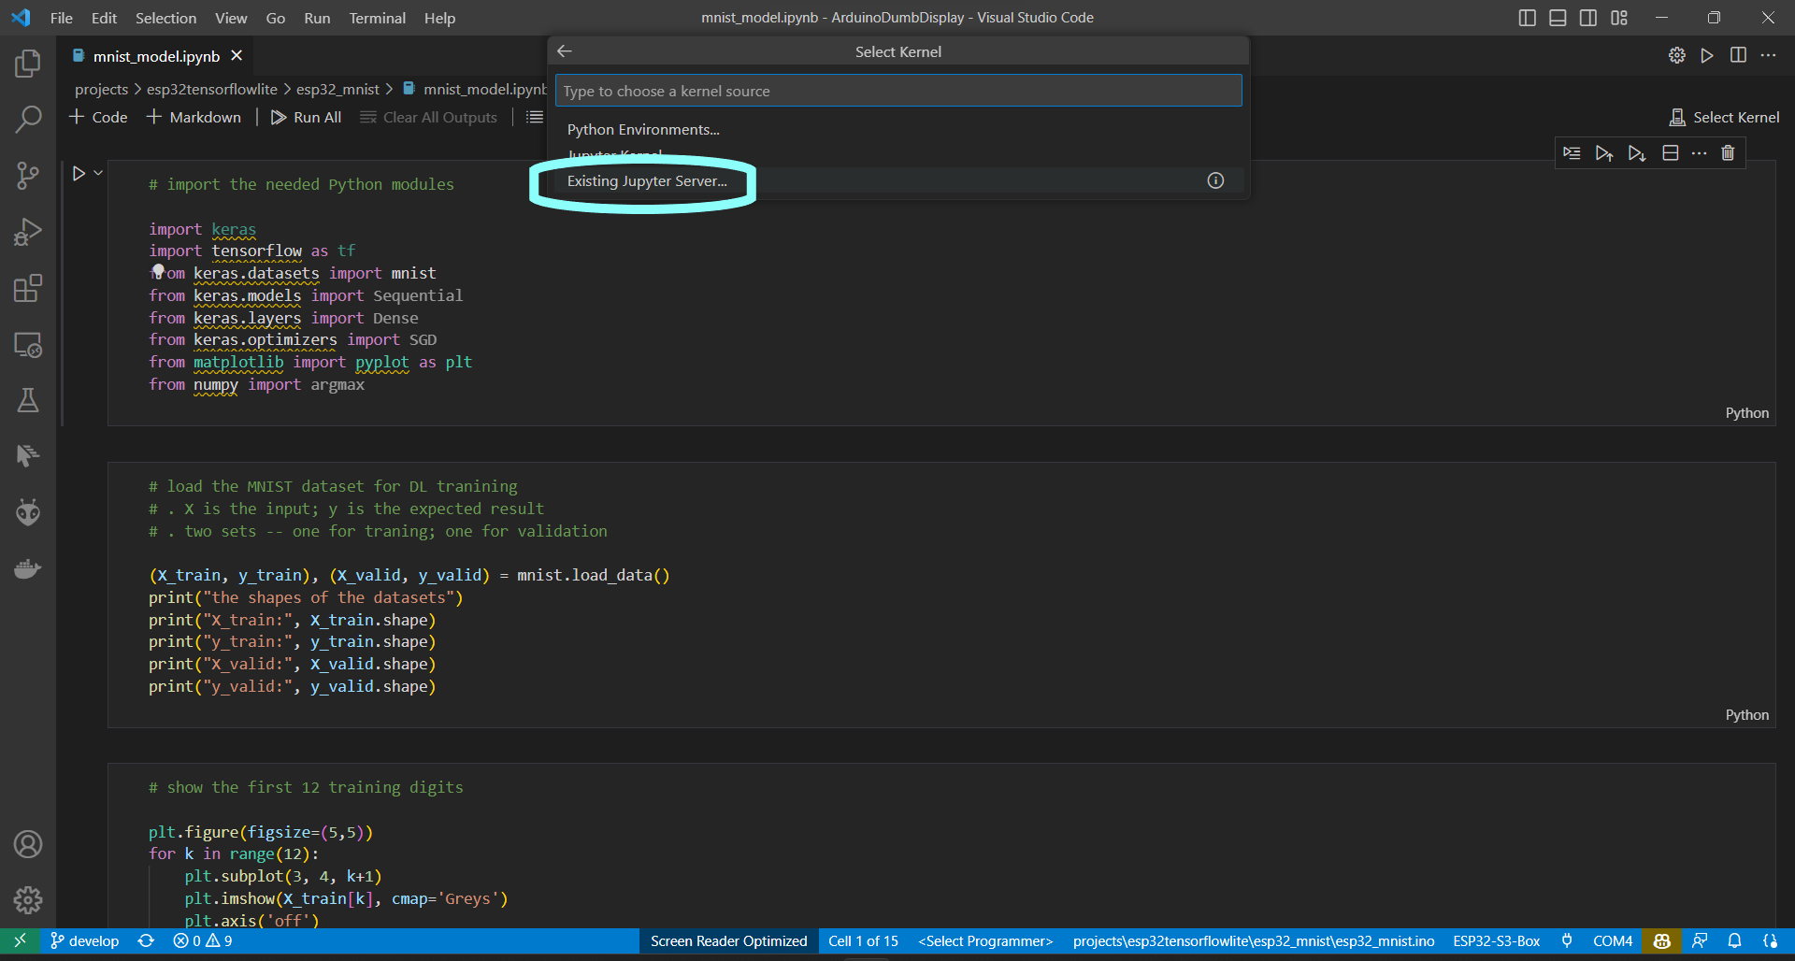Open more cell actions with ellipsis
This screenshot has width=1795, height=961.
click(1700, 152)
